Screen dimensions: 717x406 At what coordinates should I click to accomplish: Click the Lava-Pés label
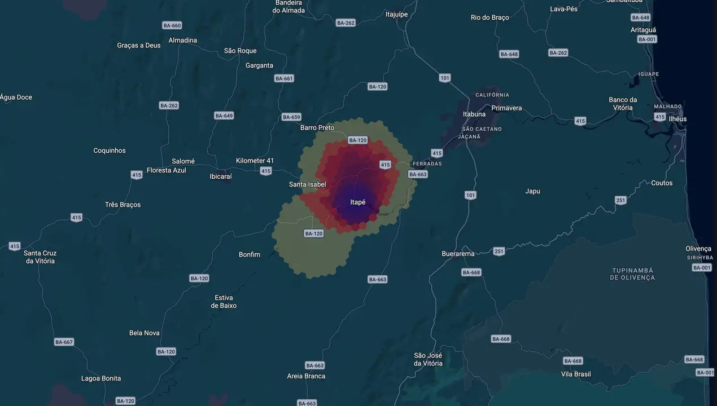click(x=564, y=9)
